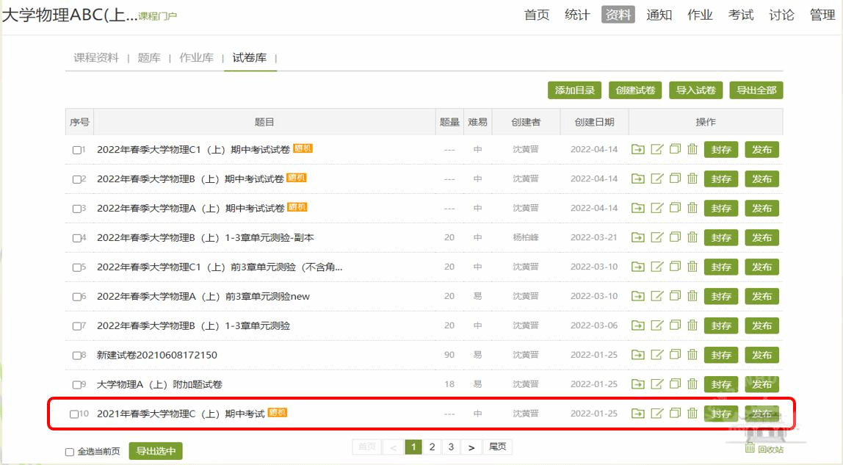Tick the checkbox beside row 5
843x465 pixels.
[76, 267]
